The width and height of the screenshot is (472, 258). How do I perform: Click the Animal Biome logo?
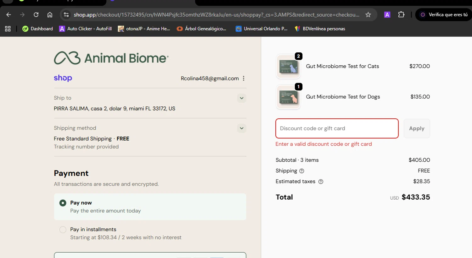pos(111,58)
